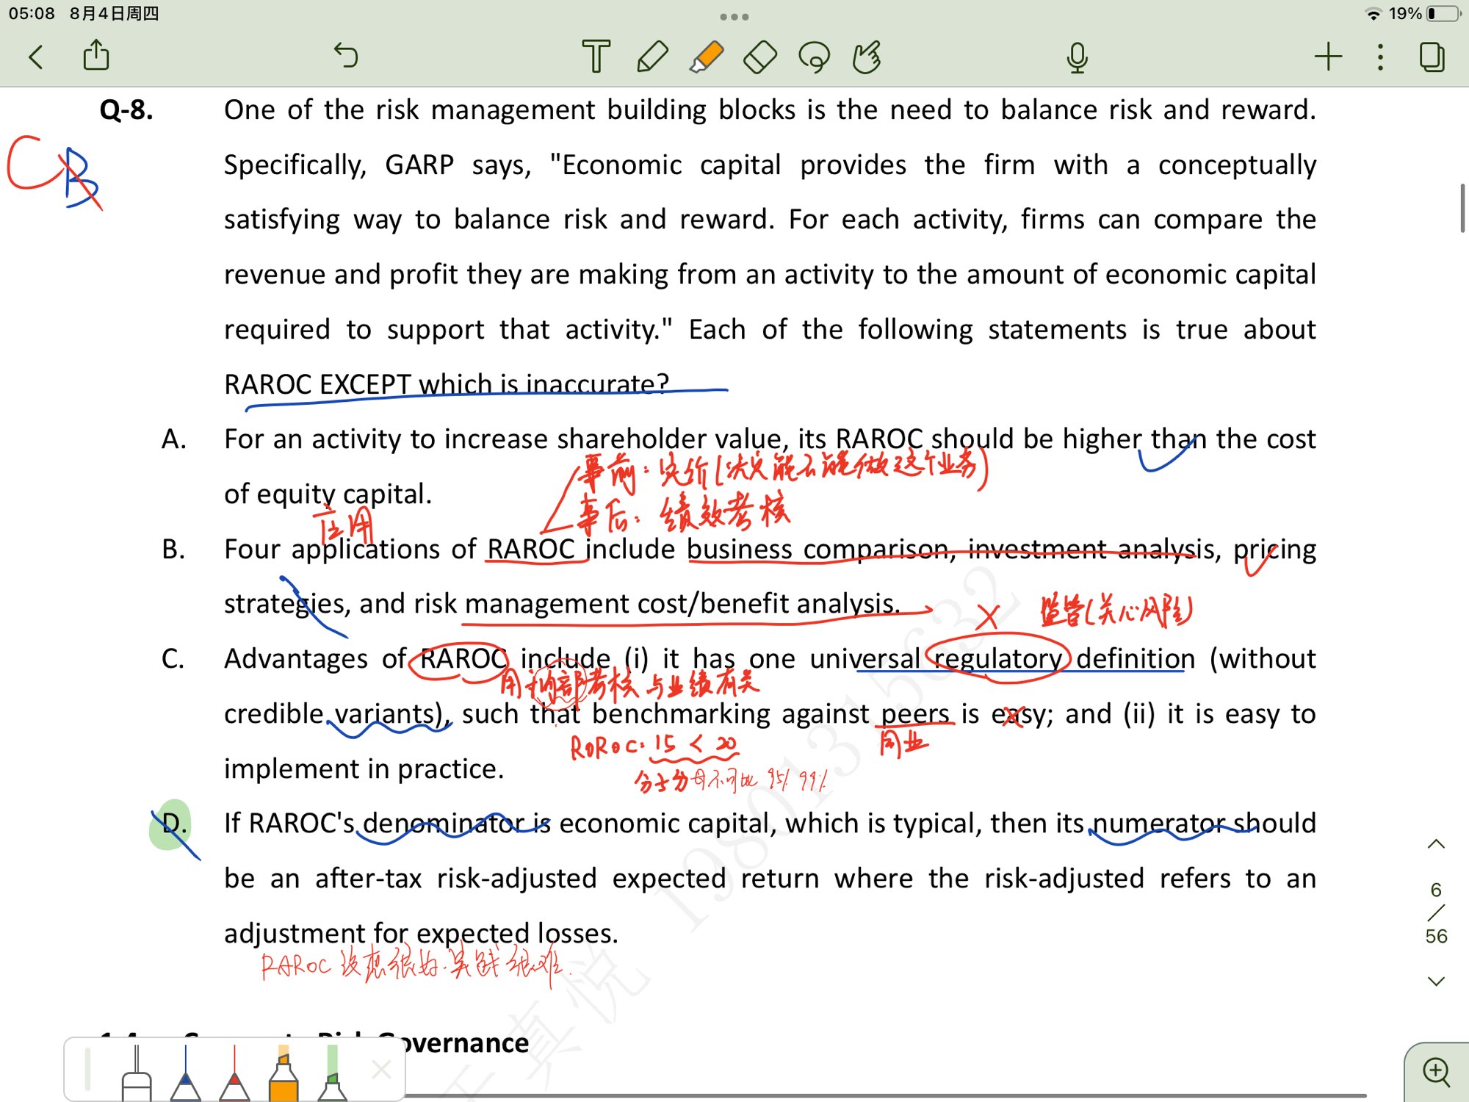1469x1102 pixels.
Task: Open the three-dot more options menu
Action: point(1380,57)
